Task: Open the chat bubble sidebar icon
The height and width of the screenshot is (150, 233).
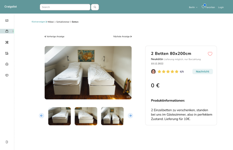Action: (7, 75)
